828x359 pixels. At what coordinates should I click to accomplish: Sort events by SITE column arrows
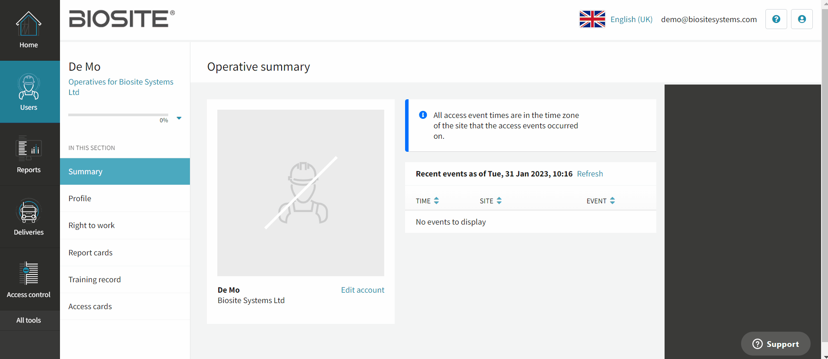(499, 201)
